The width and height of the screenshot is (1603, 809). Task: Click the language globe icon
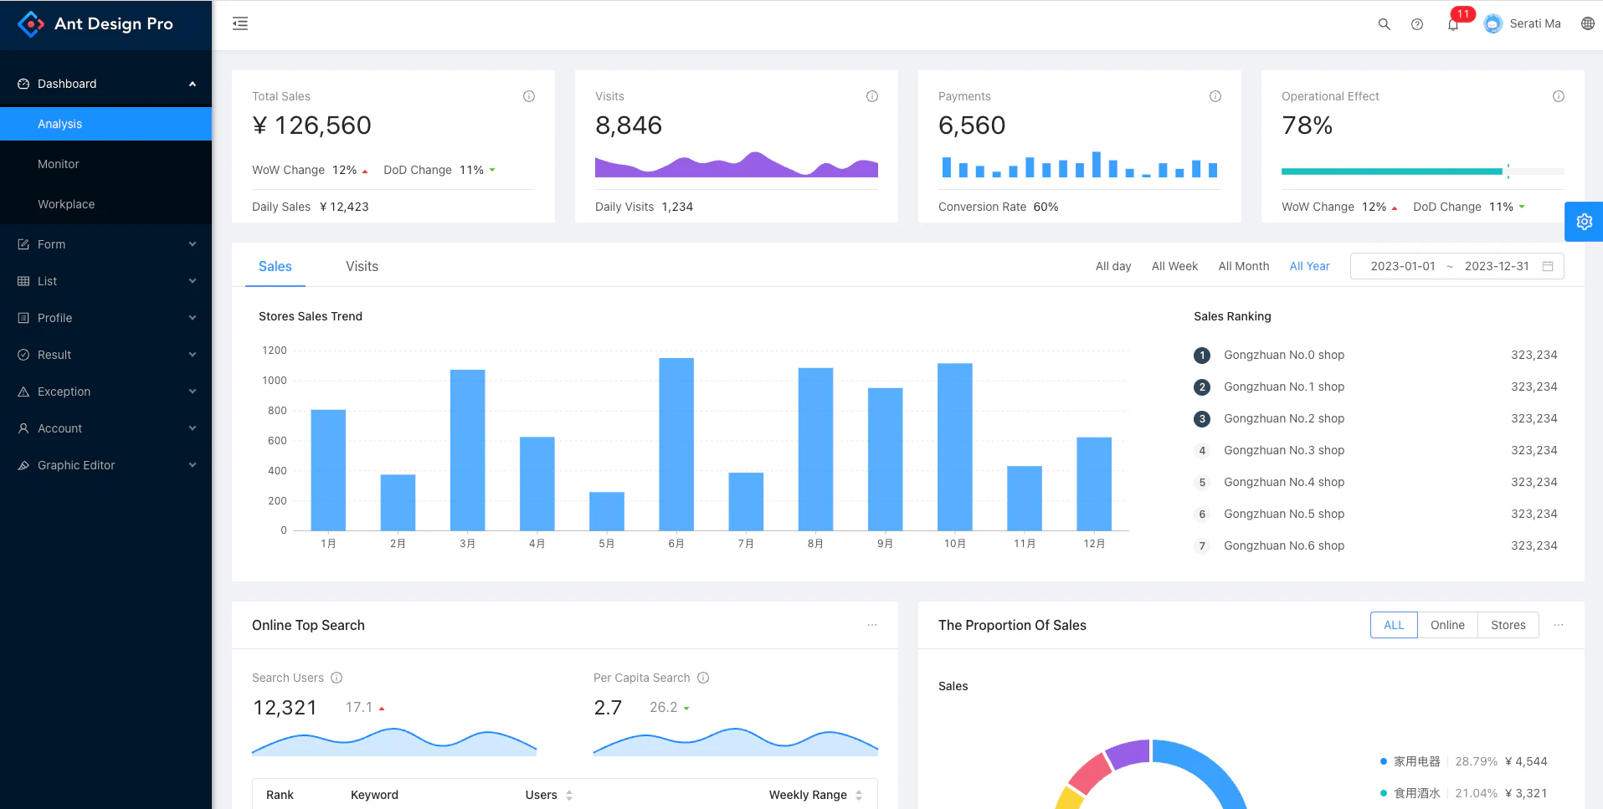tap(1588, 23)
